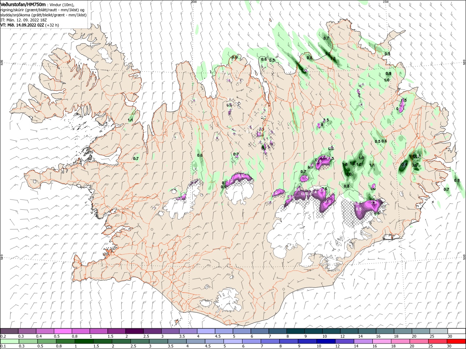Click the 20W longitude label

[x=194, y=1]
